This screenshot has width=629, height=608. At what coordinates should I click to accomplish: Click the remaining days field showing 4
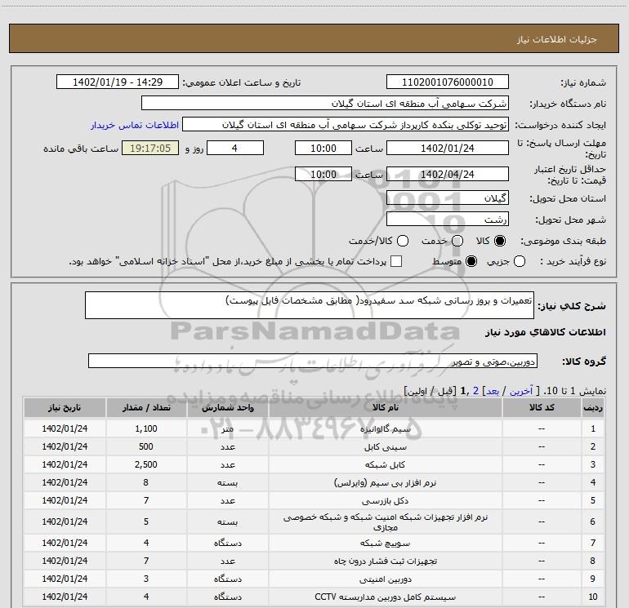pyautogui.click(x=235, y=149)
